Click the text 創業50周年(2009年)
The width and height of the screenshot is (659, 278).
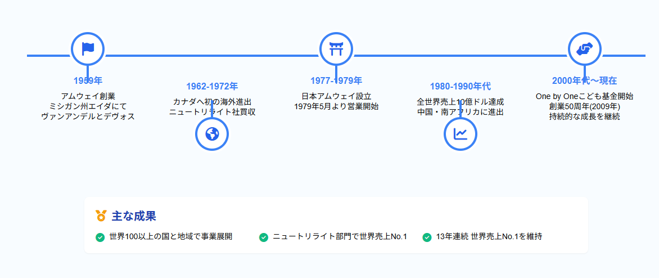(x=585, y=106)
